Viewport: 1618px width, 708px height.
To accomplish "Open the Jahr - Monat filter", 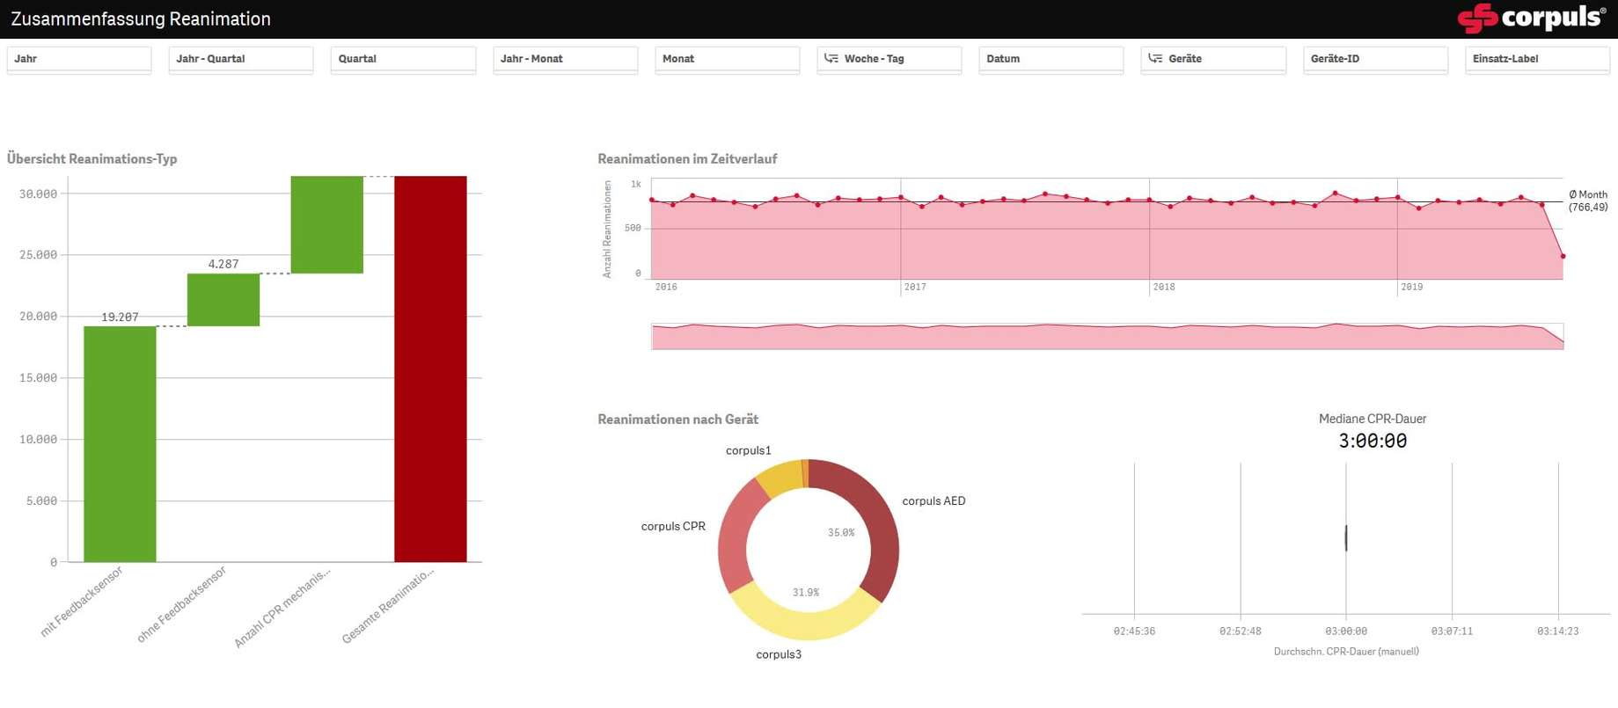I will [566, 59].
